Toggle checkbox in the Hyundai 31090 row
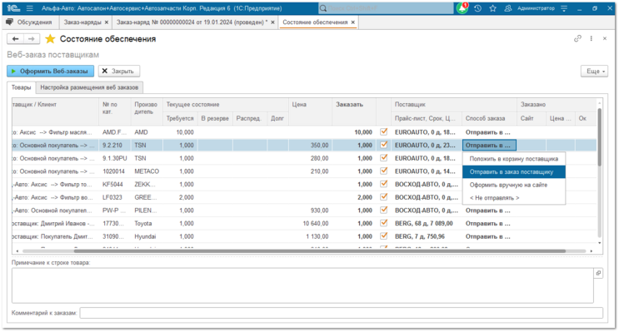 (383, 235)
